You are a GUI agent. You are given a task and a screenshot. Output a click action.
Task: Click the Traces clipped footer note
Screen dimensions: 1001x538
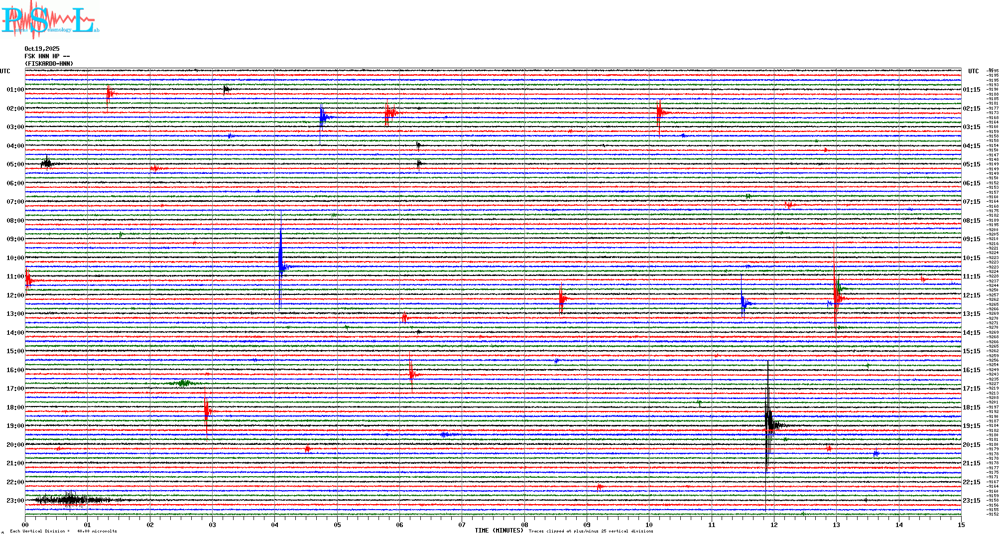tap(591, 531)
